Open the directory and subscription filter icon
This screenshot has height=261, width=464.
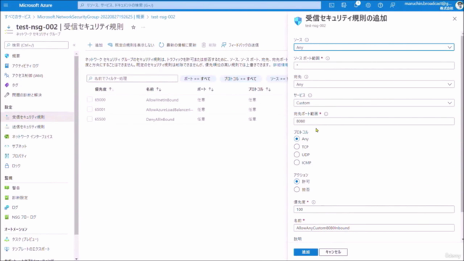(x=344, y=5)
